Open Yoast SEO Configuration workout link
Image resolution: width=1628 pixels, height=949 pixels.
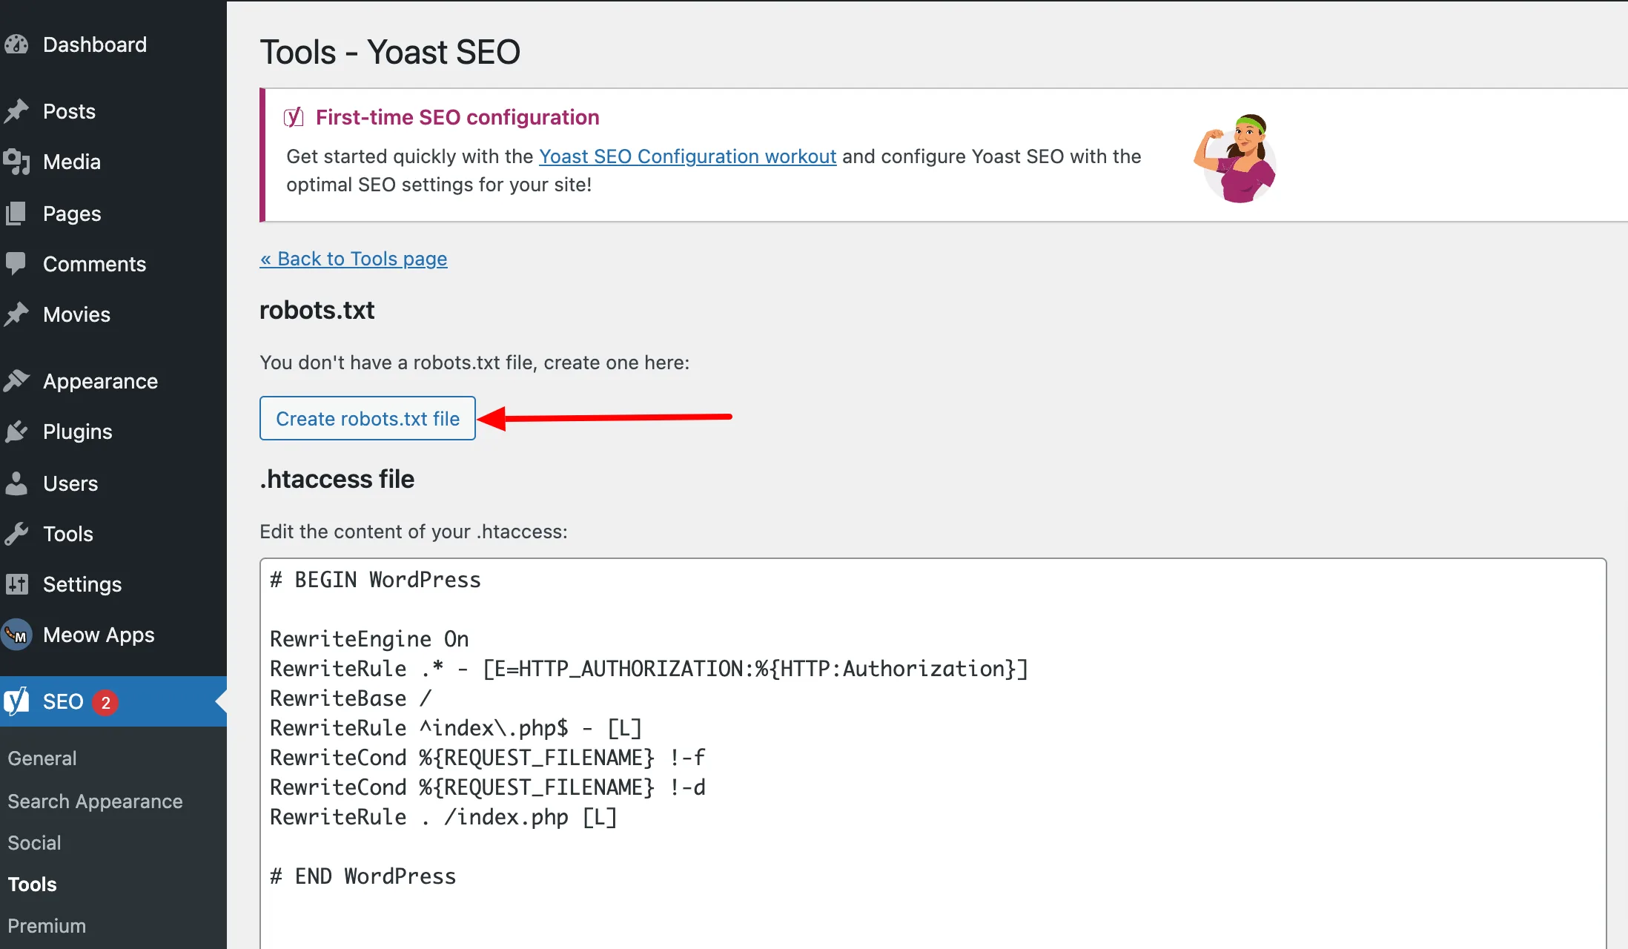[687, 156]
